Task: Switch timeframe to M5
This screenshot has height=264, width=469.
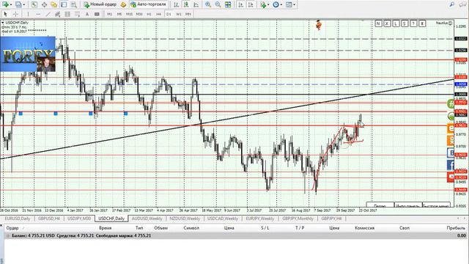Action: pos(119,14)
